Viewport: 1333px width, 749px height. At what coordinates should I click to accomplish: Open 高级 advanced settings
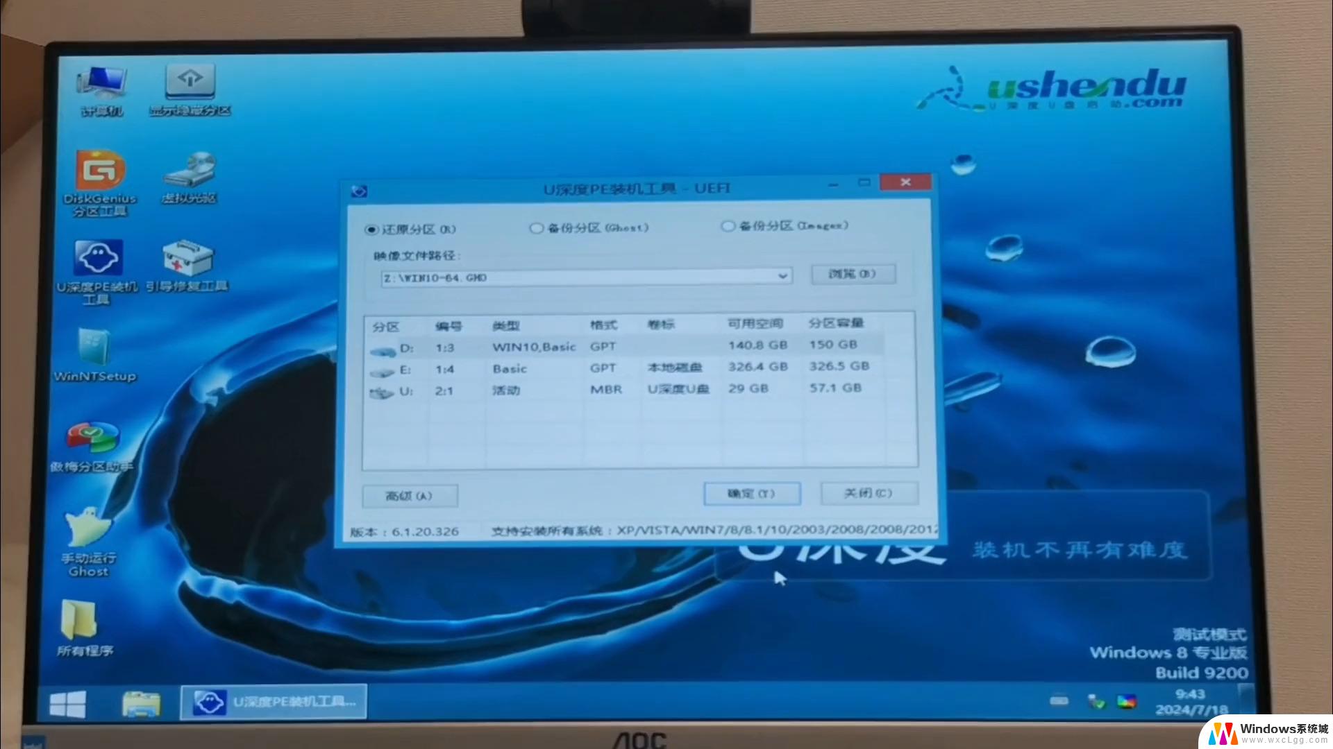(x=410, y=494)
